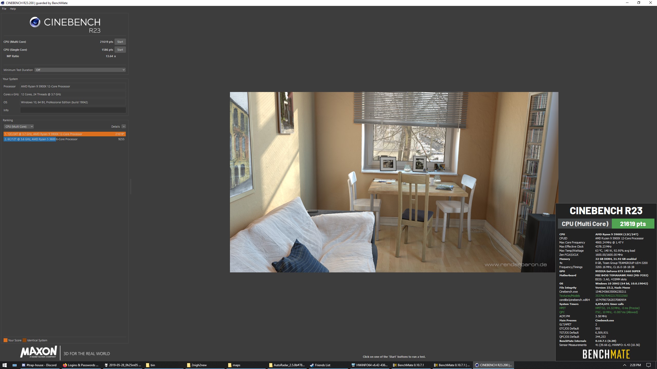The width and height of the screenshot is (657, 369).
Task: Click the OS field showing Windows 10
Action: coord(73,102)
